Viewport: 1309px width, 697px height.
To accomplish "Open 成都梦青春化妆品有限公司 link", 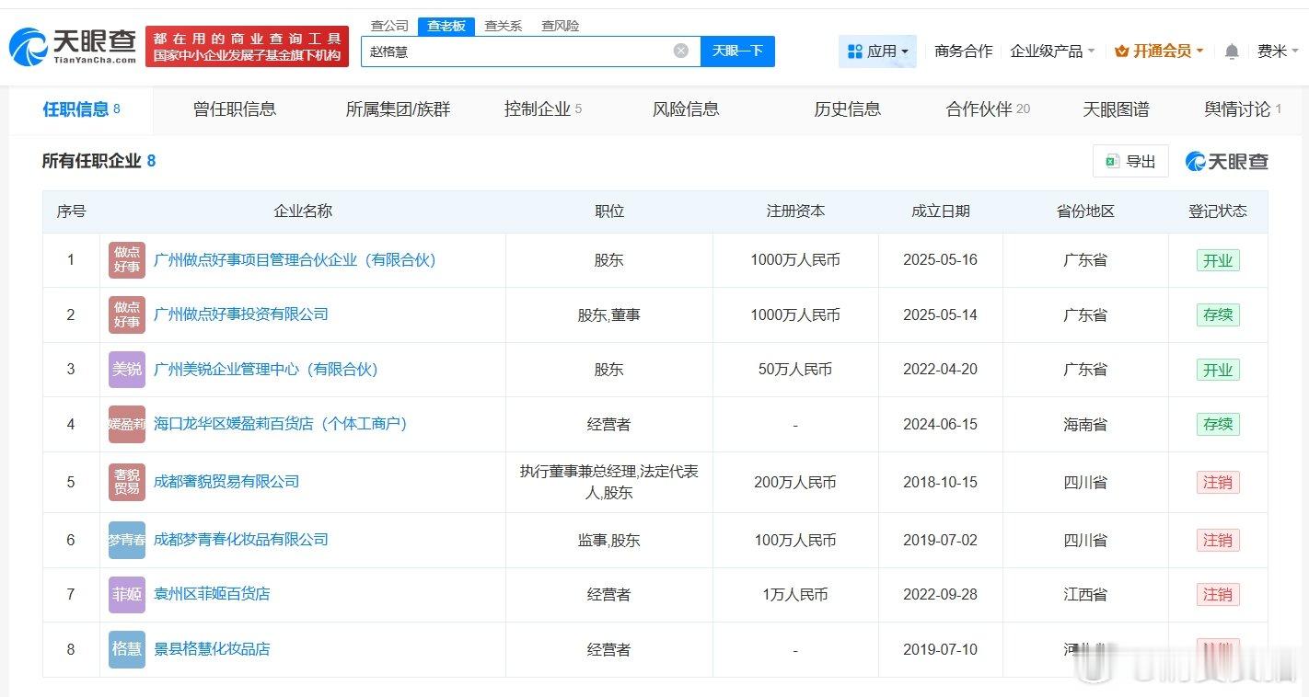I will click(241, 540).
